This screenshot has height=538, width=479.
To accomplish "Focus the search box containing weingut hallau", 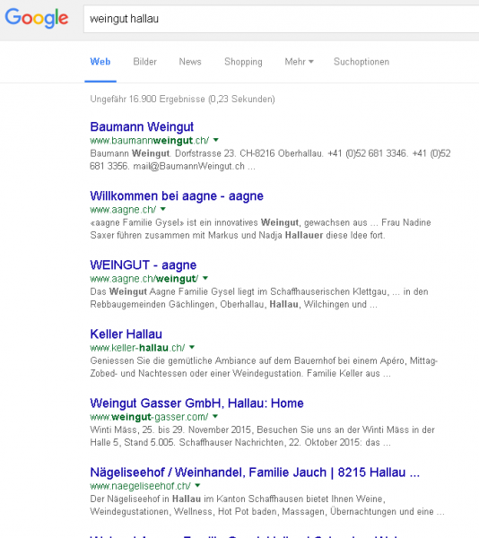I will (x=281, y=19).
